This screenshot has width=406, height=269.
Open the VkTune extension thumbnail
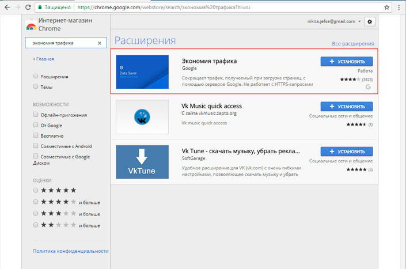click(x=142, y=162)
